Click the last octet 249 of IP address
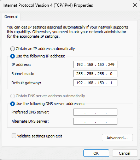This screenshot has width=140, height=160. (x=111, y=64)
